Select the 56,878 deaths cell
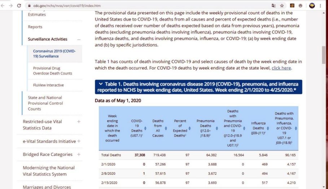The image size is (328, 189). (x=161, y=183)
